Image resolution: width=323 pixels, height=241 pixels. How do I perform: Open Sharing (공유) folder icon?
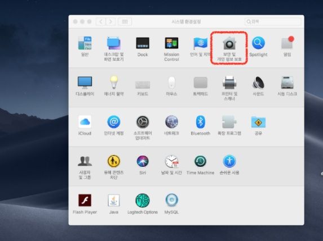[x=258, y=122]
